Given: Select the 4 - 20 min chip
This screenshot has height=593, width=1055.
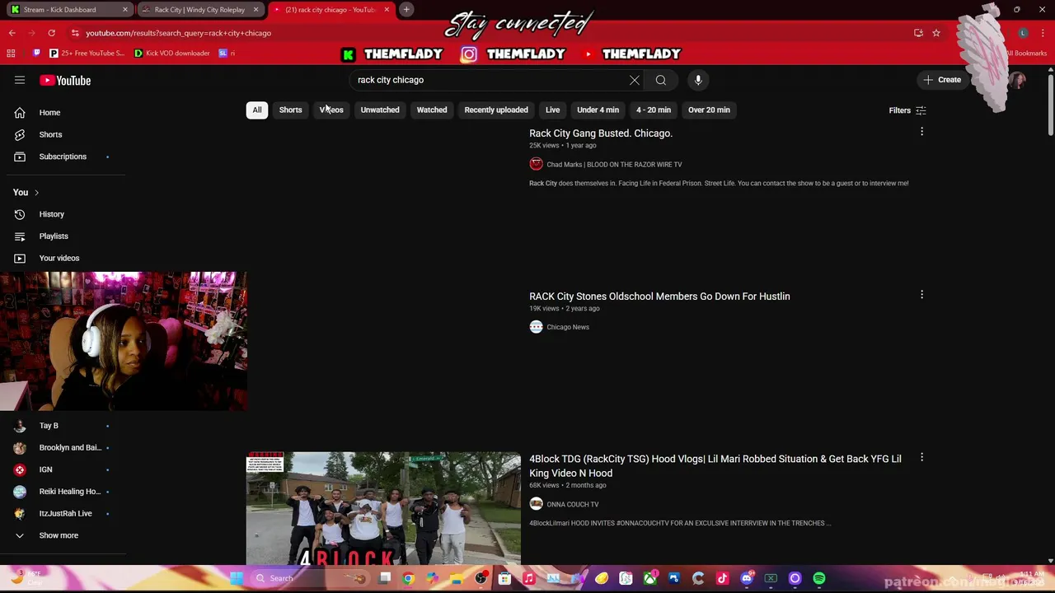Looking at the screenshot, I should pyautogui.click(x=654, y=110).
